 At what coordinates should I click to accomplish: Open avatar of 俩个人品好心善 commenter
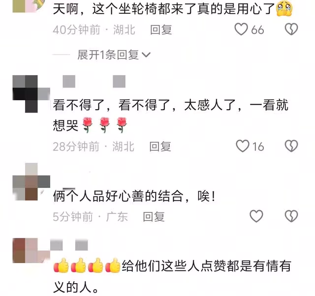click(31, 181)
